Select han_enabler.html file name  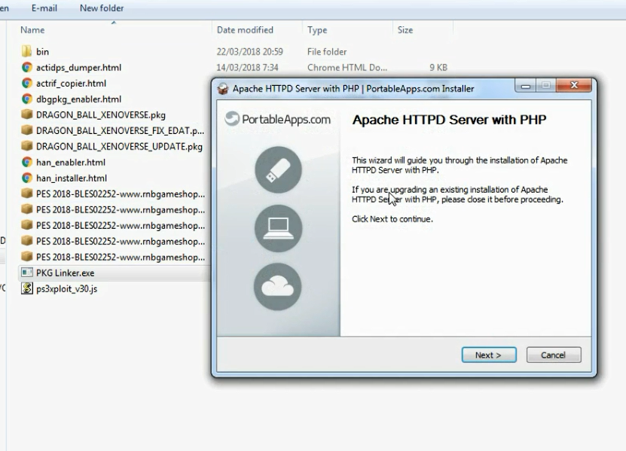[x=71, y=163]
